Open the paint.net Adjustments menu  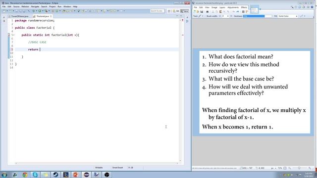coord(233,7)
